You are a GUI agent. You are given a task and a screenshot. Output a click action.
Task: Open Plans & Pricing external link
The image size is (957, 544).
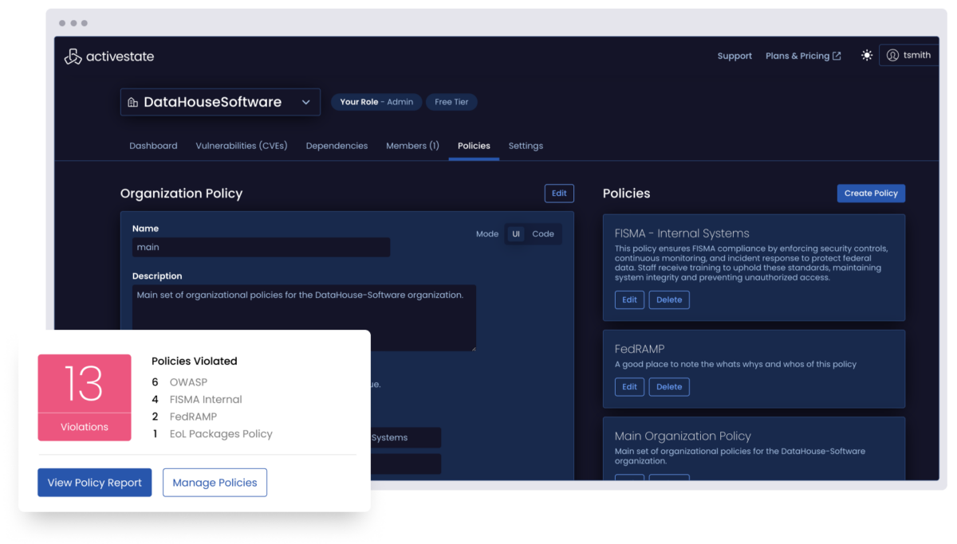pos(803,57)
